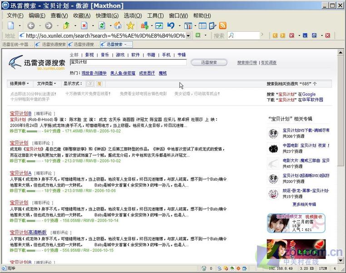Open the 宝贝计划高清晰版 result link
The image size is (346, 273).
click(28, 233)
